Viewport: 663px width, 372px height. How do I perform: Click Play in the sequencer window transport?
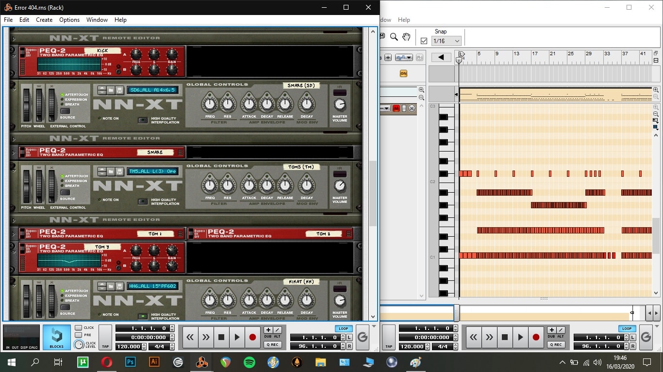(x=520, y=337)
